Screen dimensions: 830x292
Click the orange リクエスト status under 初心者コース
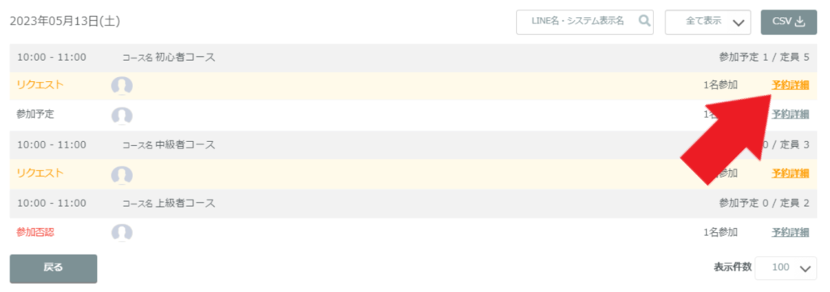[41, 85]
